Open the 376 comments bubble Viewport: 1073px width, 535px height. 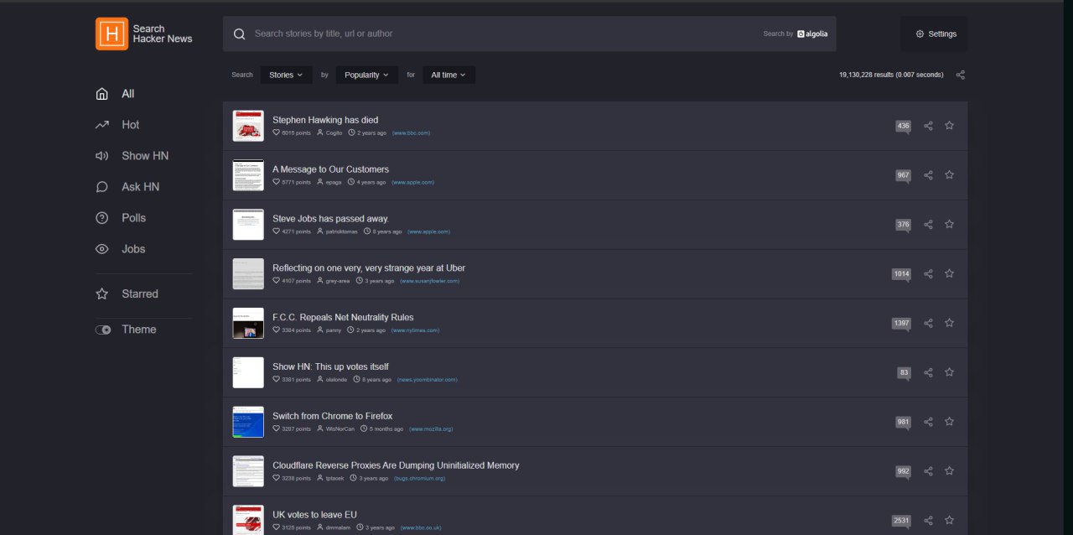tap(903, 226)
